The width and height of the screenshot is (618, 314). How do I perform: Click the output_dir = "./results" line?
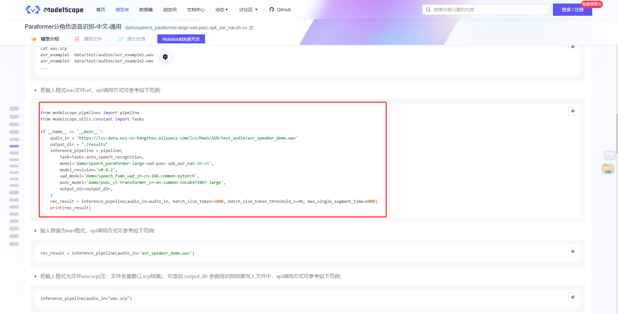(79, 144)
